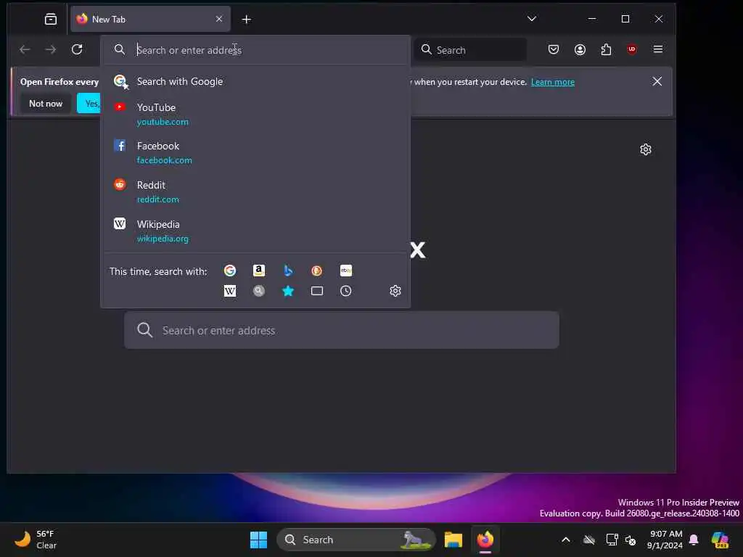Screen dimensions: 743x557
Task: Go forward with the forward arrow
Action: coord(51,49)
